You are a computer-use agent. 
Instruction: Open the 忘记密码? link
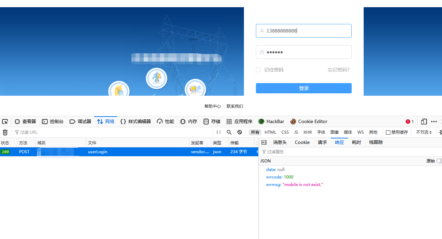(338, 70)
